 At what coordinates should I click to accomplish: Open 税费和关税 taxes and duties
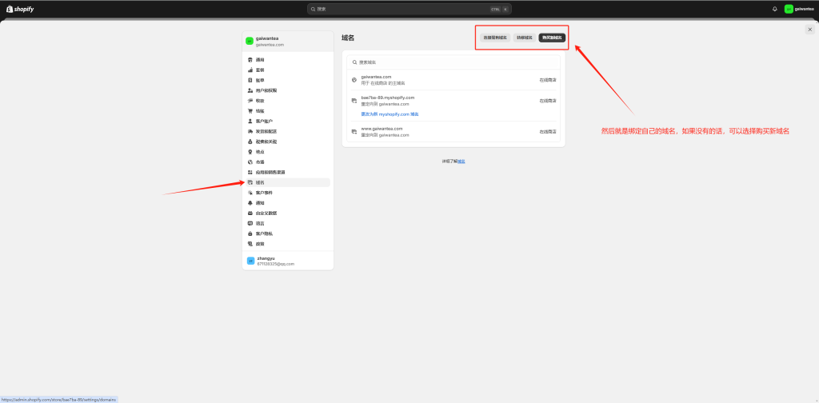tap(266, 142)
